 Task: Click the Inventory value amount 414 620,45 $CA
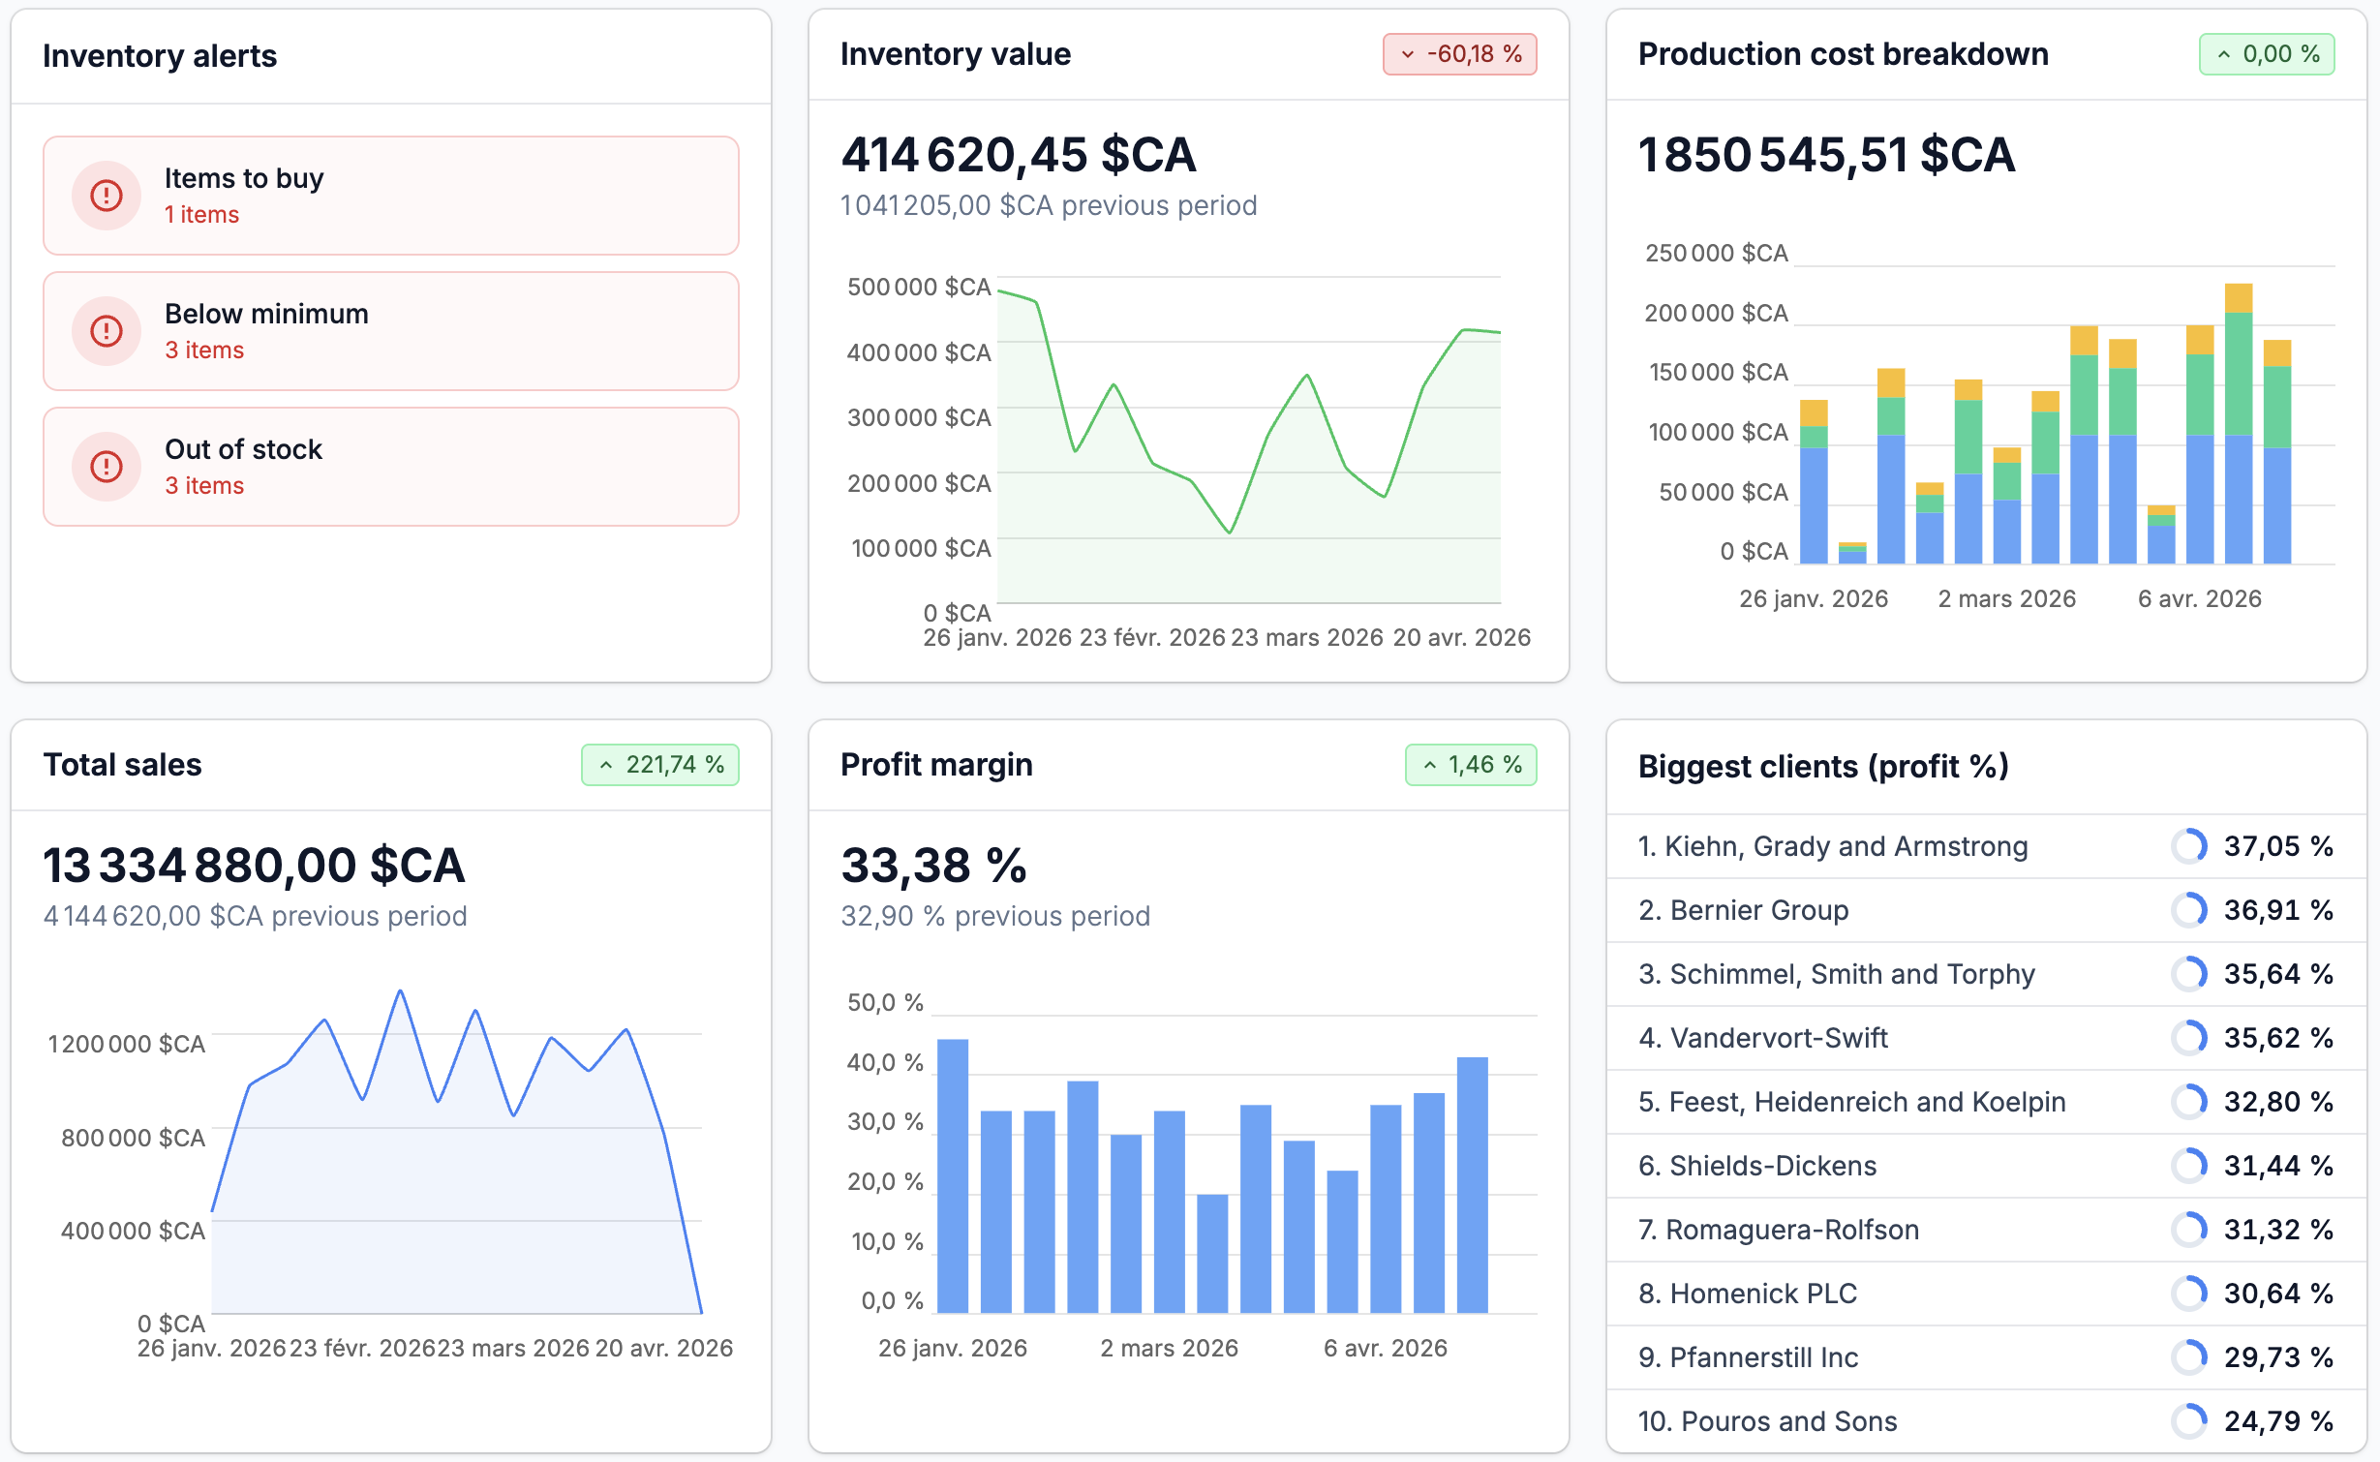coord(1019,155)
